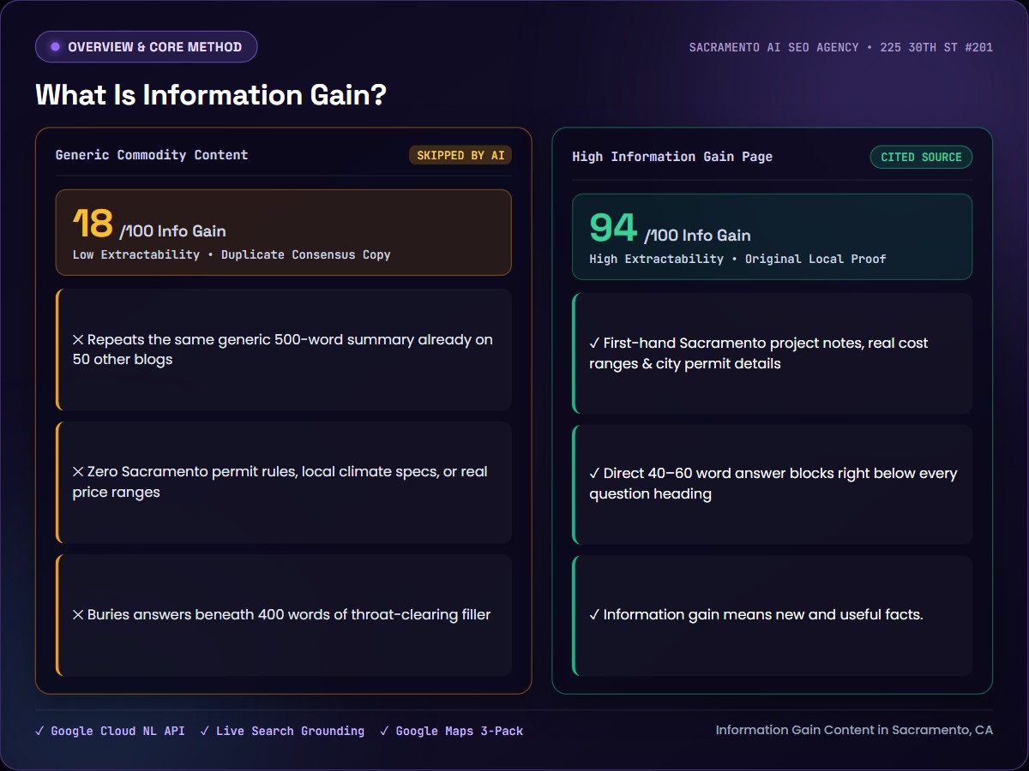Click the 'High Information Gain Page' title
This screenshot has width=1029, height=771.
pyautogui.click(x=672, y=157)
